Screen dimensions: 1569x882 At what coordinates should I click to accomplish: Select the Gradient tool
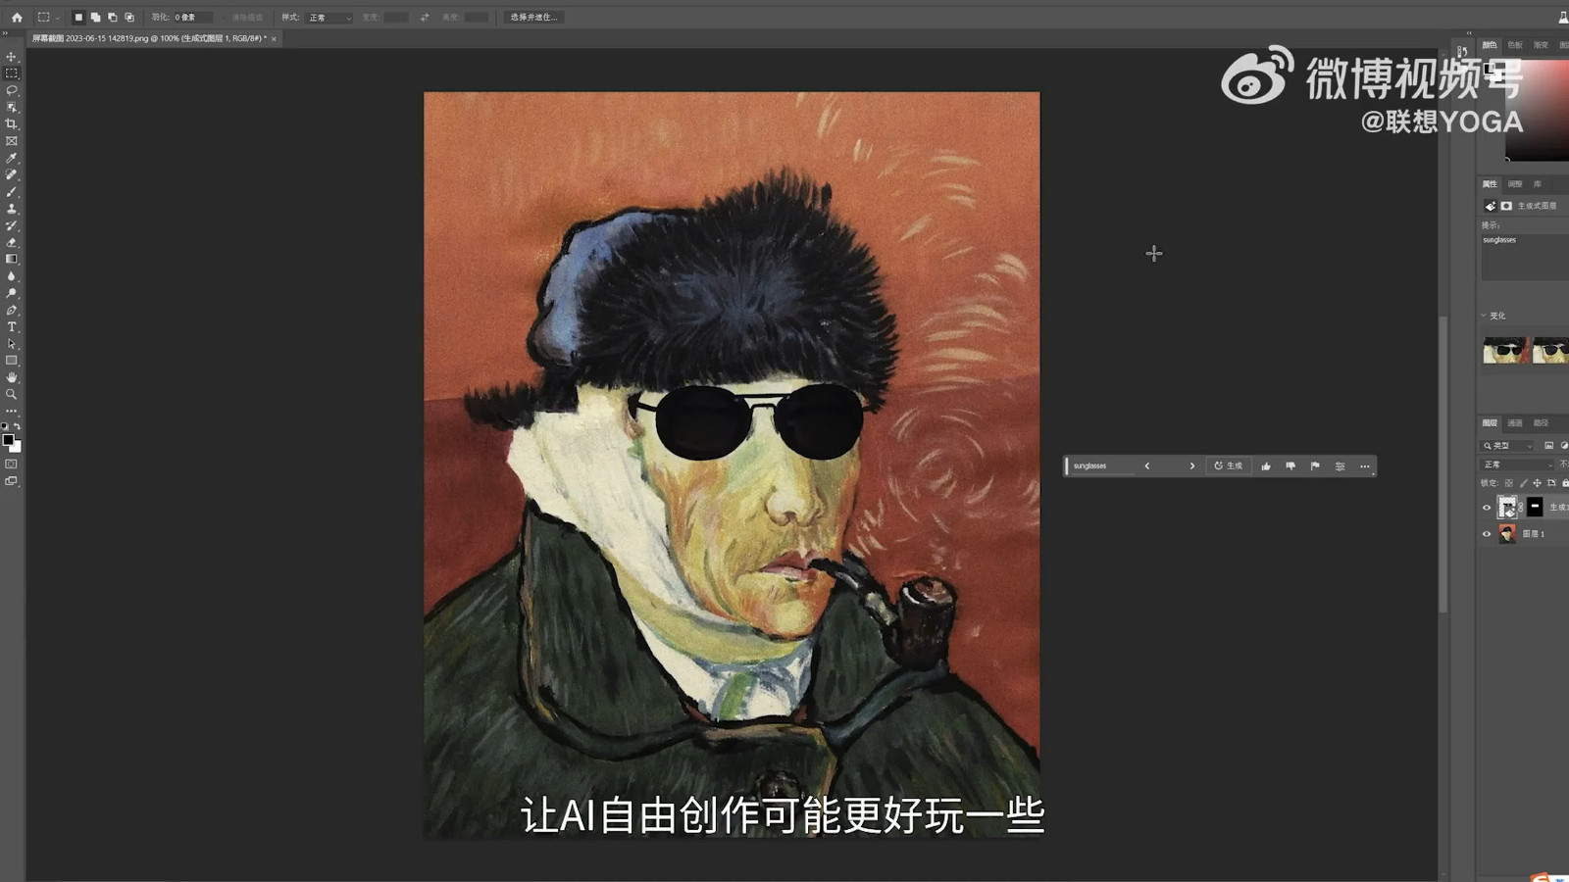[12, 260]
